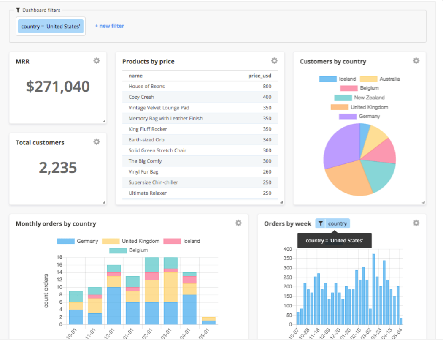This screenshot has height=340, width=443.
Task: Open Monthly orders by country settings gear
Action: pyautogui.click(x=239, y=223)
